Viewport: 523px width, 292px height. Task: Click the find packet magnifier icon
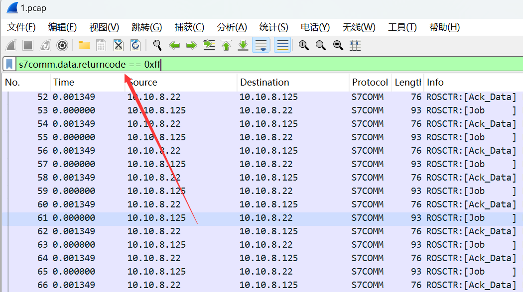click(x=157, y=46)
